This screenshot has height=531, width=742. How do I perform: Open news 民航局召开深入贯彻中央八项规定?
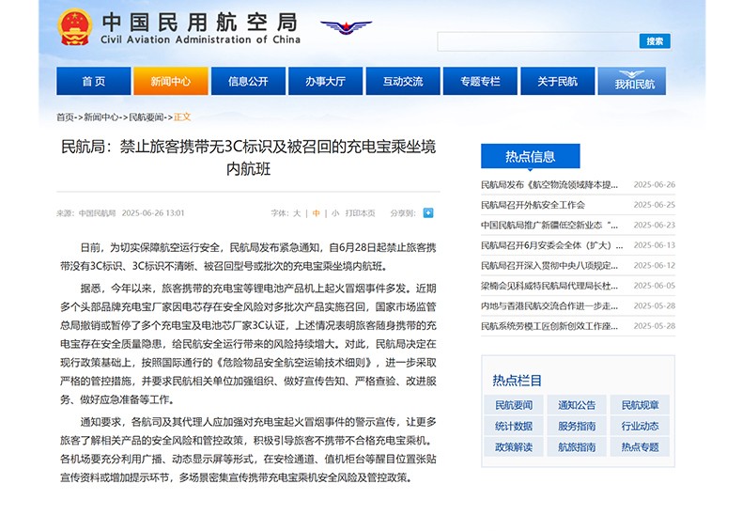click(549, 265)
